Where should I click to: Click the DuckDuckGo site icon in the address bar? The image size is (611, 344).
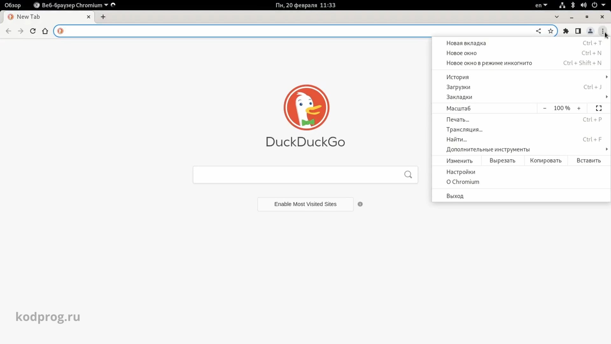click(60, 31)
